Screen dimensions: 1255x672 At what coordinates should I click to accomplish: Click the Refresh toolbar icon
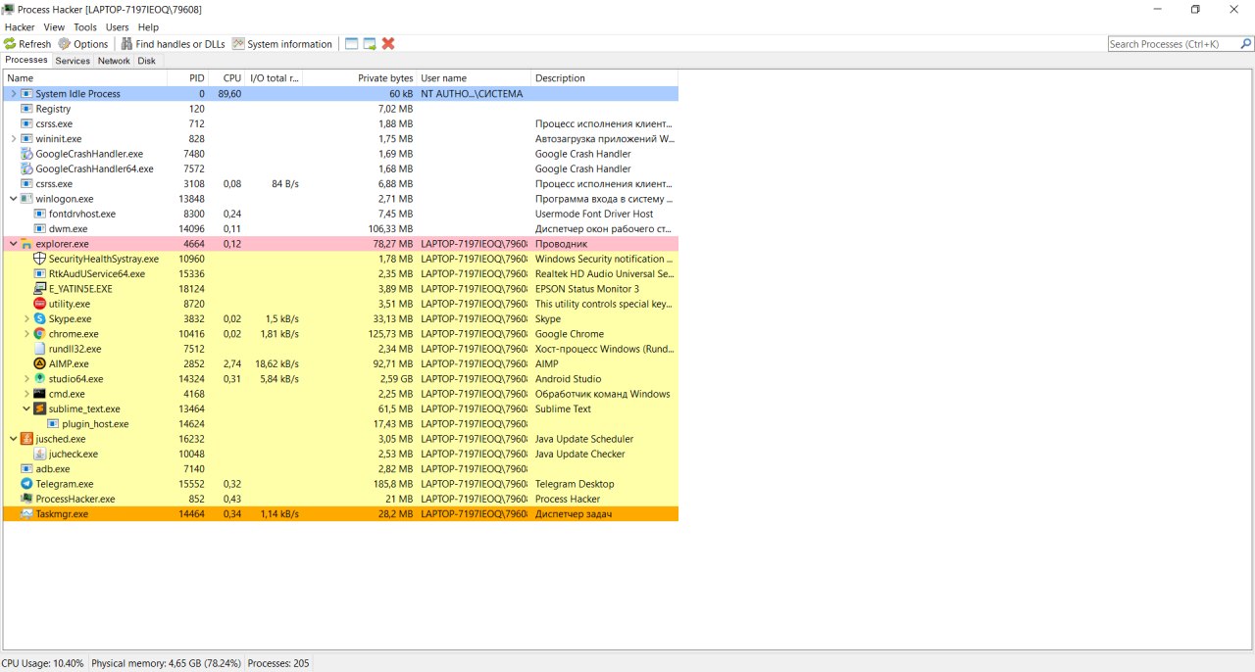pyautogui.click(x=10, y=44)
